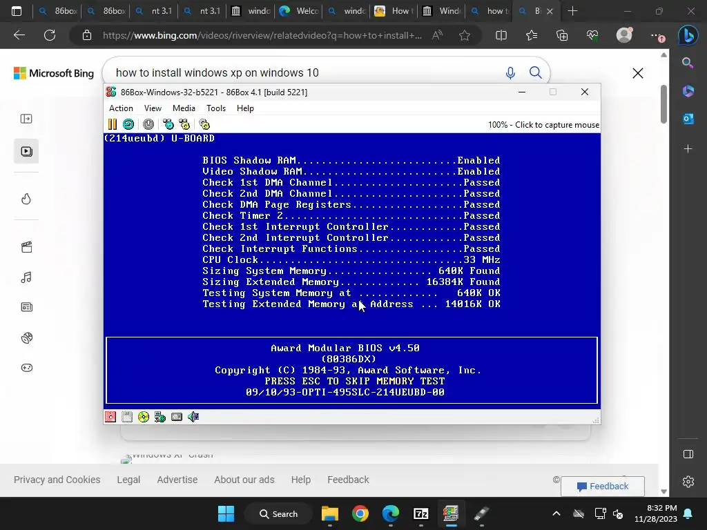Open Edge split screen icon
The image size is (707, 530).
[x=501, y=35]
